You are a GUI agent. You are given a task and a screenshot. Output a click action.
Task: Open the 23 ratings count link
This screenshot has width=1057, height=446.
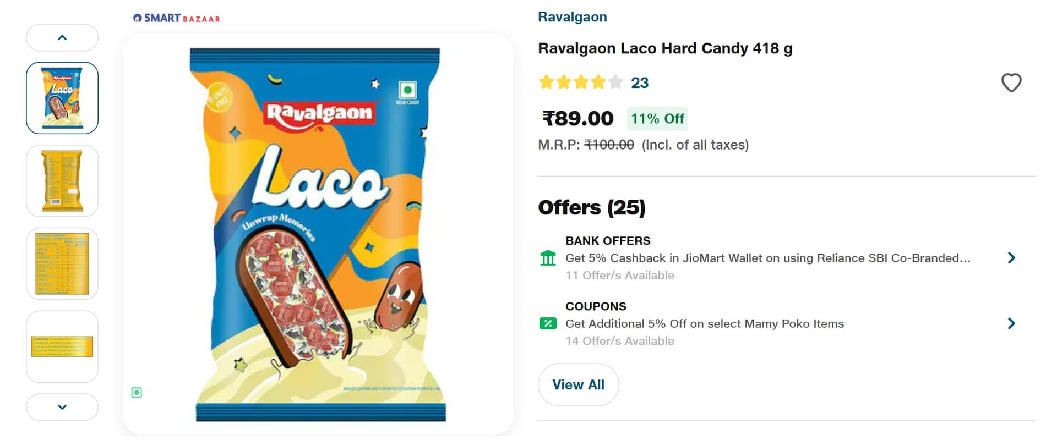[639, 83]
